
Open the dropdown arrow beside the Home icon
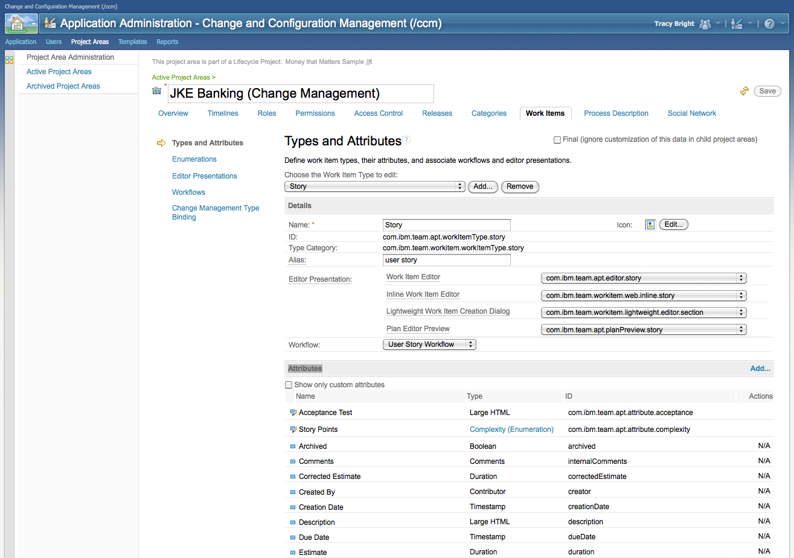[x=33, y=24]
